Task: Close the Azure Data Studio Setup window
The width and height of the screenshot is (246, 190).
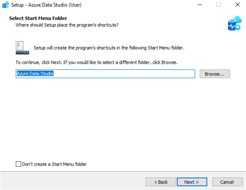Action: (237, 5)
